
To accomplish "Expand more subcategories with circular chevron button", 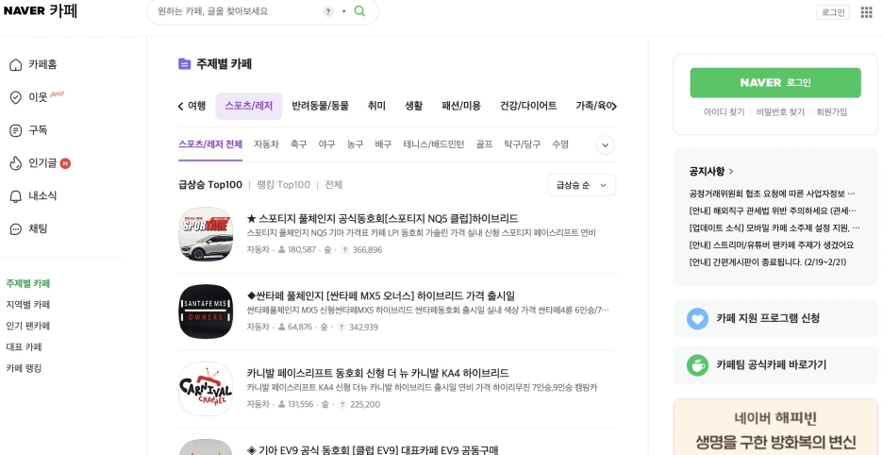I will pos(606,144).
